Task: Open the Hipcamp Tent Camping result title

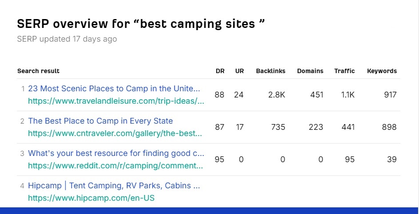Action: point(114,186)
